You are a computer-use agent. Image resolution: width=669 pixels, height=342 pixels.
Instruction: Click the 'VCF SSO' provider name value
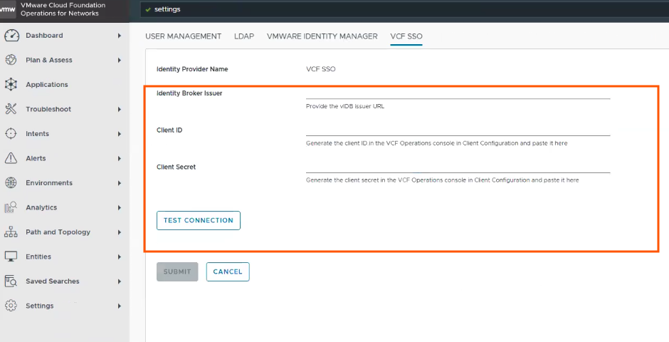[x=320, y=69]
